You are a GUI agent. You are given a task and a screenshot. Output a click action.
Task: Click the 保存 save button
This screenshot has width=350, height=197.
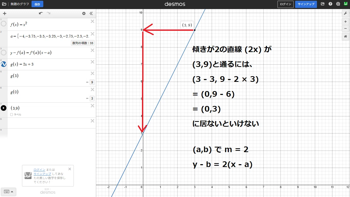37,4
